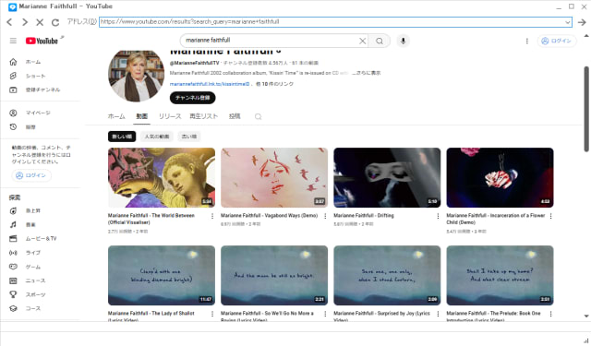Open options for Incarceration of a Flower Child
The height and width of the screenshot is (346, 591).
550,216
